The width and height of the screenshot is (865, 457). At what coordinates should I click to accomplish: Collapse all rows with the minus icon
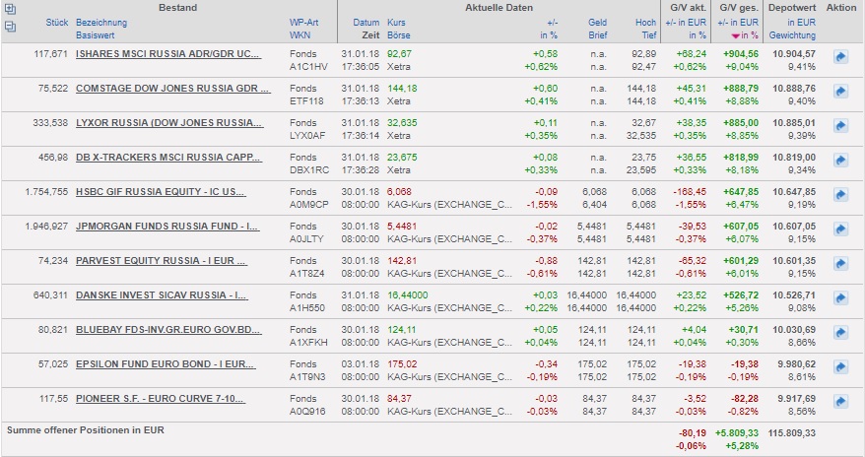pyautogui.click(x=10, y=27)
